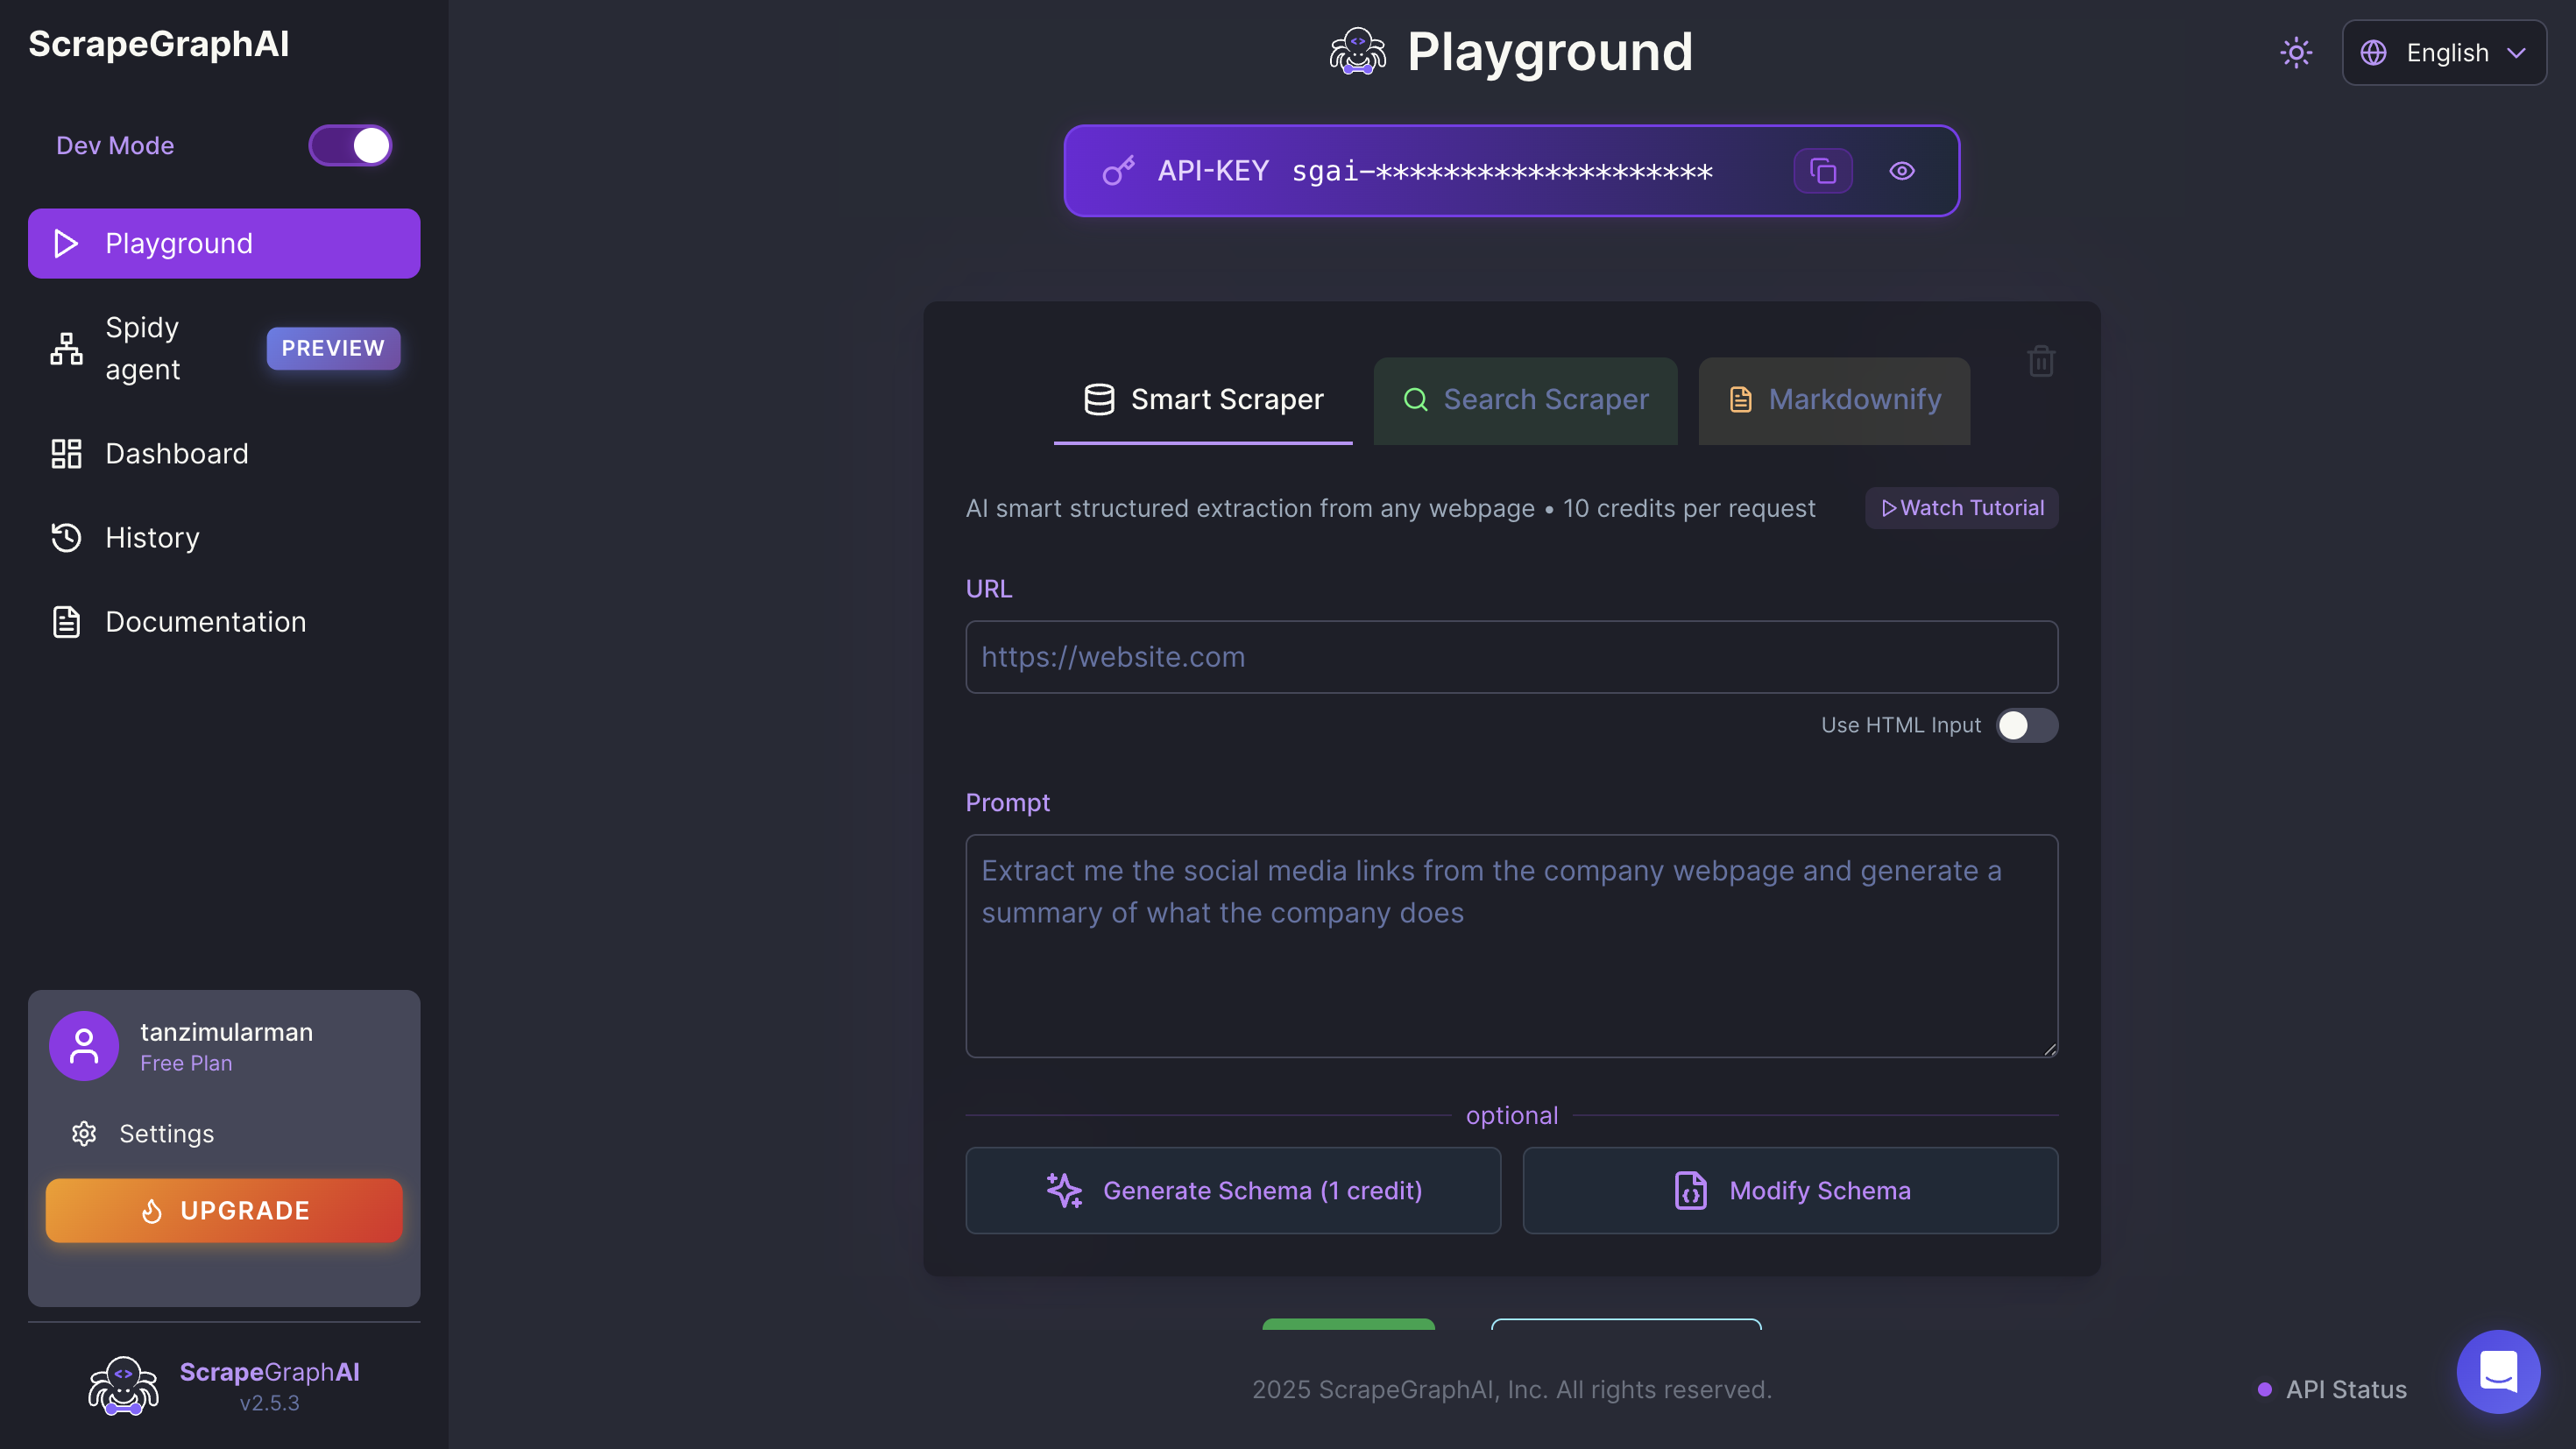This screenshot has height=1449, width=2576.
Task: Click the 2025 ScrapeGraphAI copyright footer text
Action: (x=1511, y=1389)
